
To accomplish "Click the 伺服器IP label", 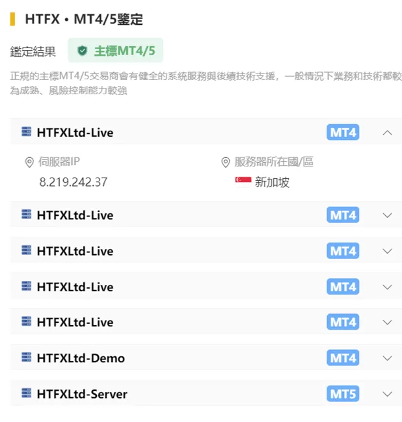I will click(59, 162).
